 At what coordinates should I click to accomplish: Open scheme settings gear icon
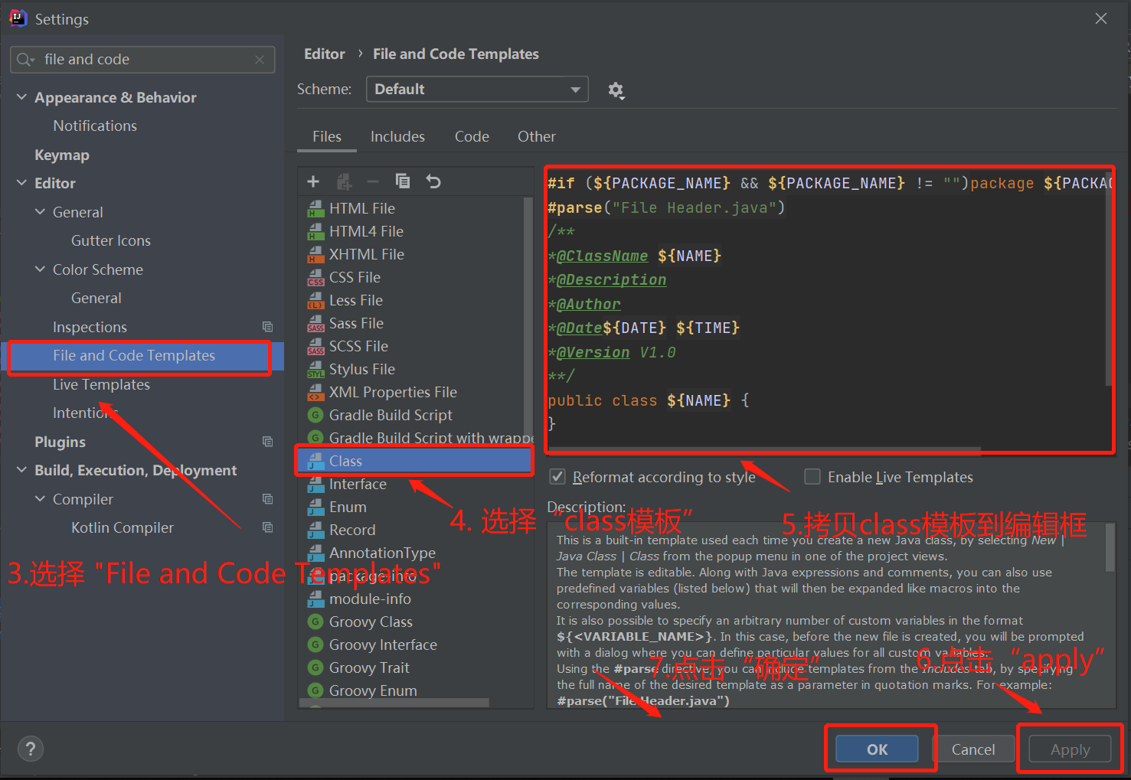point(616,90)
